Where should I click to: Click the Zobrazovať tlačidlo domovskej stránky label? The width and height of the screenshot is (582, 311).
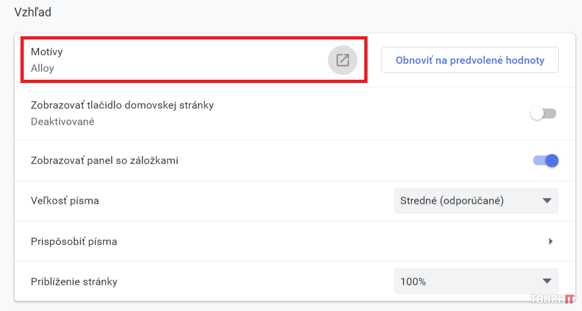[122, 105]
